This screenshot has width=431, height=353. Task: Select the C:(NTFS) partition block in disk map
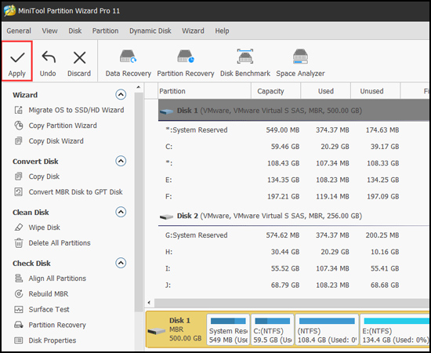point(273,330)
